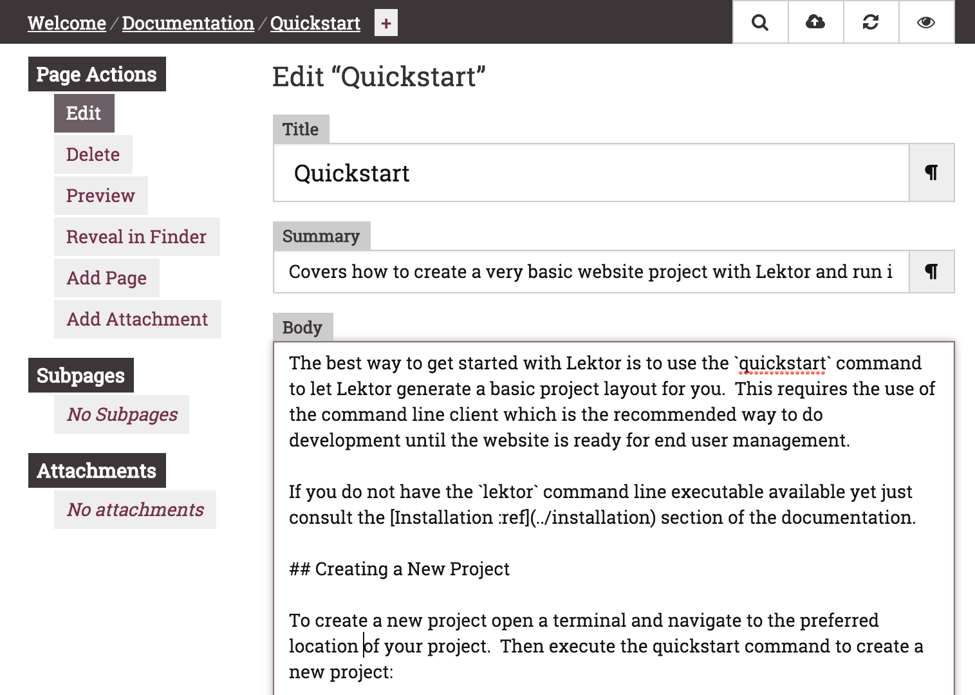Click Reveal in Finder
Screen dimensions: 975x695
(x=137, y=237)
